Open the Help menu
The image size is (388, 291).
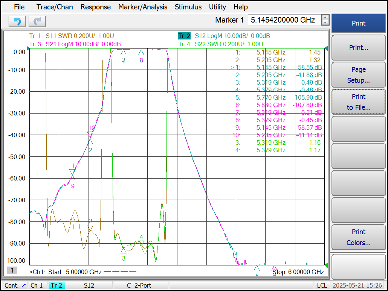(240, 7)
